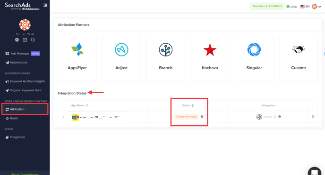Choose the AppsFlyer attribution partner card
The height and width of the screenshot is (175, 325).
77,59
